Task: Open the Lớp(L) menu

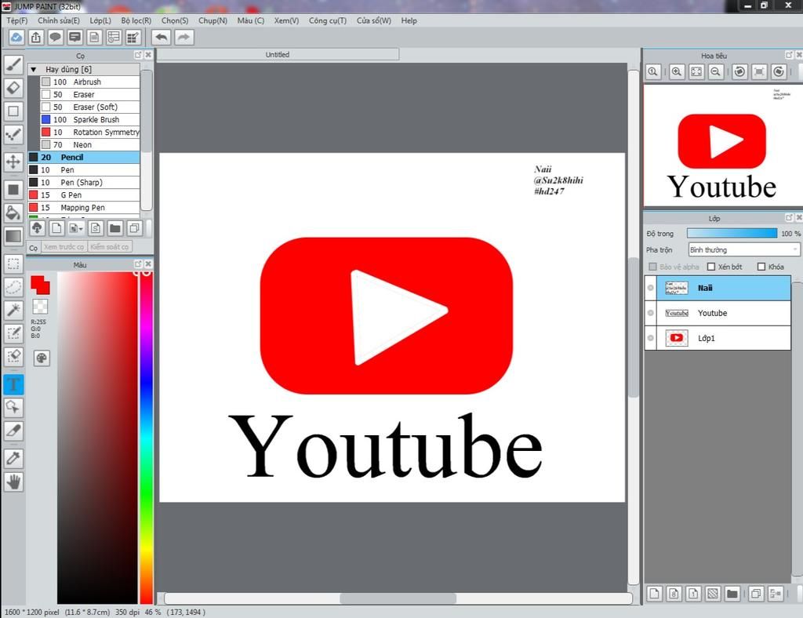Action: click(100, 20)
